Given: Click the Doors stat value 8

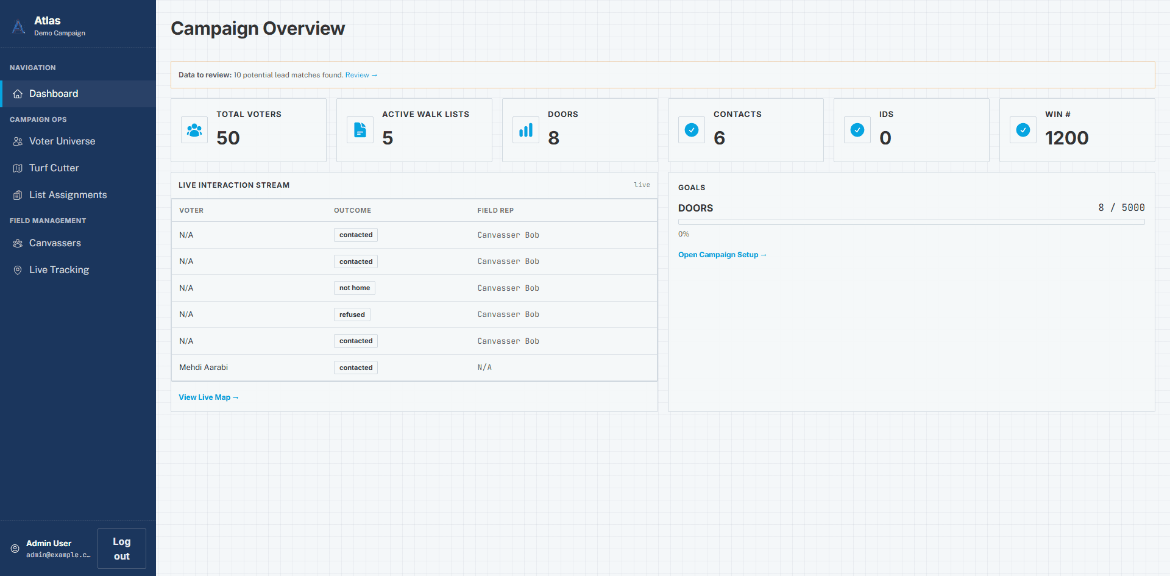Looking at the screenshot, I should click(x=553, y=138).
